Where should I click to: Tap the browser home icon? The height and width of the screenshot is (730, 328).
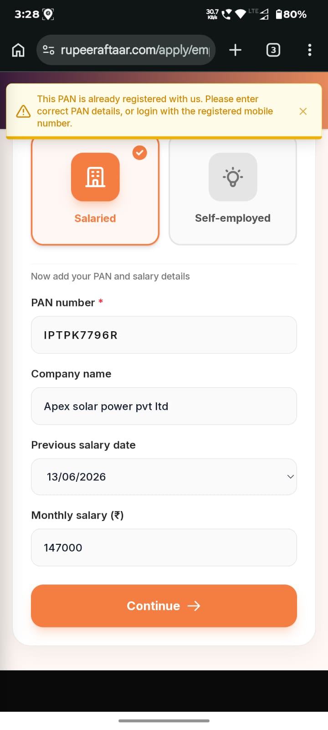[x=18, y=50]
